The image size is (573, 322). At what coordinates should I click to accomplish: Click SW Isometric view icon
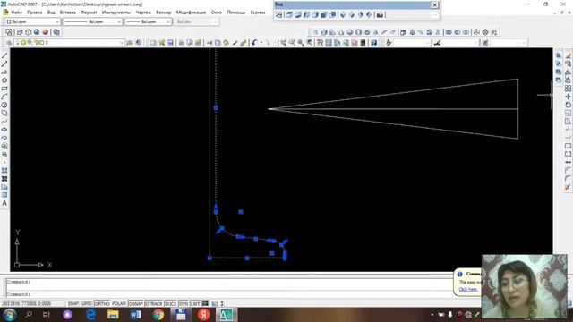pos(343,15)
